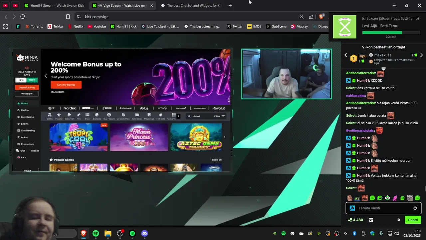This screenshot has width=426, height=240.
Task: Open chat settings gear in Kick chat
Action: tap(399, 220)
